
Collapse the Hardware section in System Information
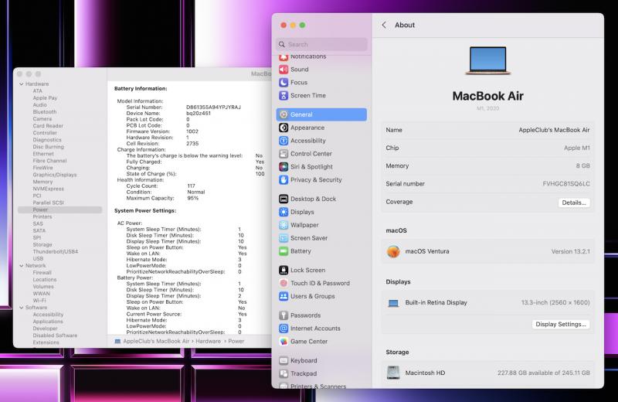coord(22,84)
